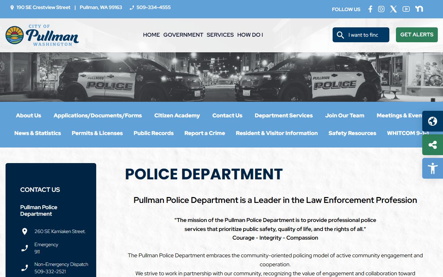Open the HOME menu item

(151, 35)
